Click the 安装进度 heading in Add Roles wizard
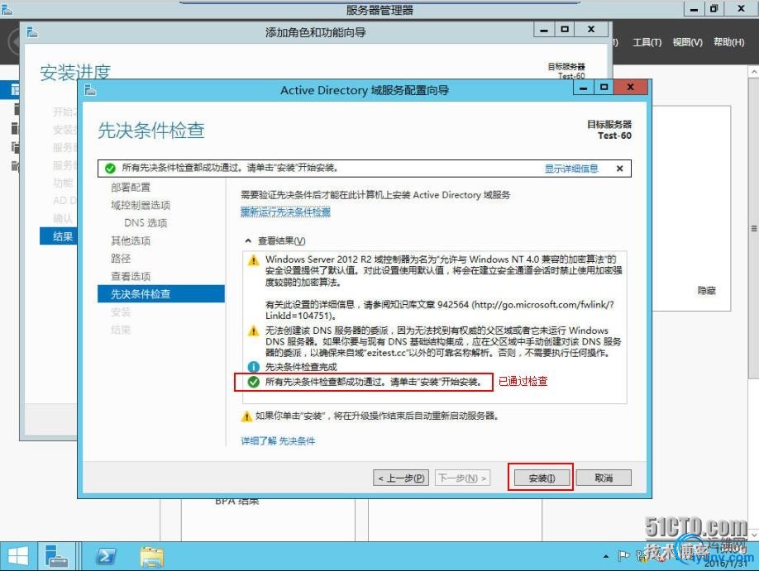 75,73
